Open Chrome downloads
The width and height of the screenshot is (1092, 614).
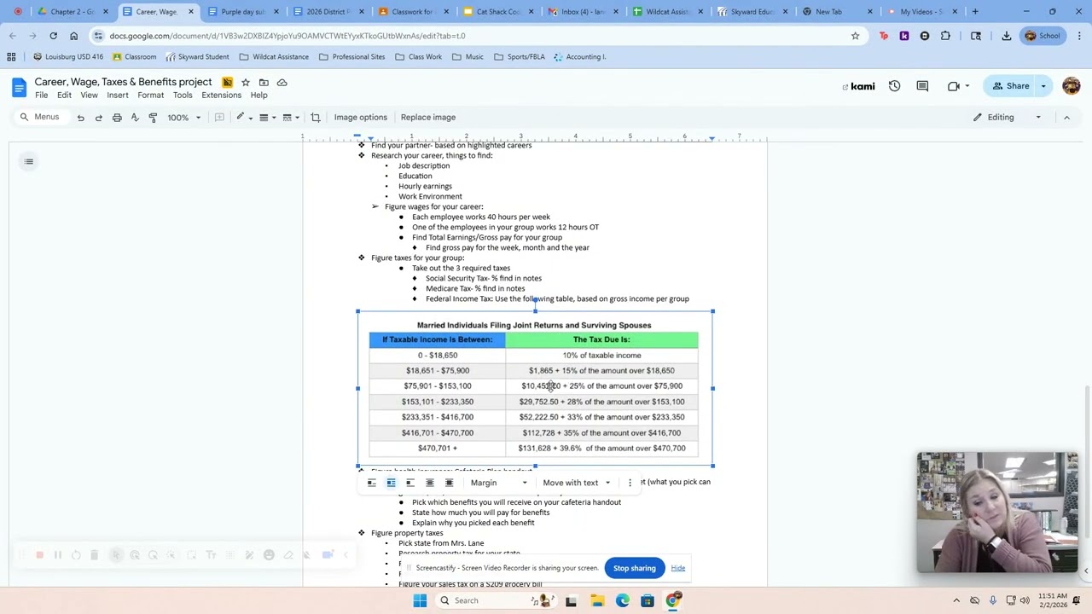(x=1007, y=36)
